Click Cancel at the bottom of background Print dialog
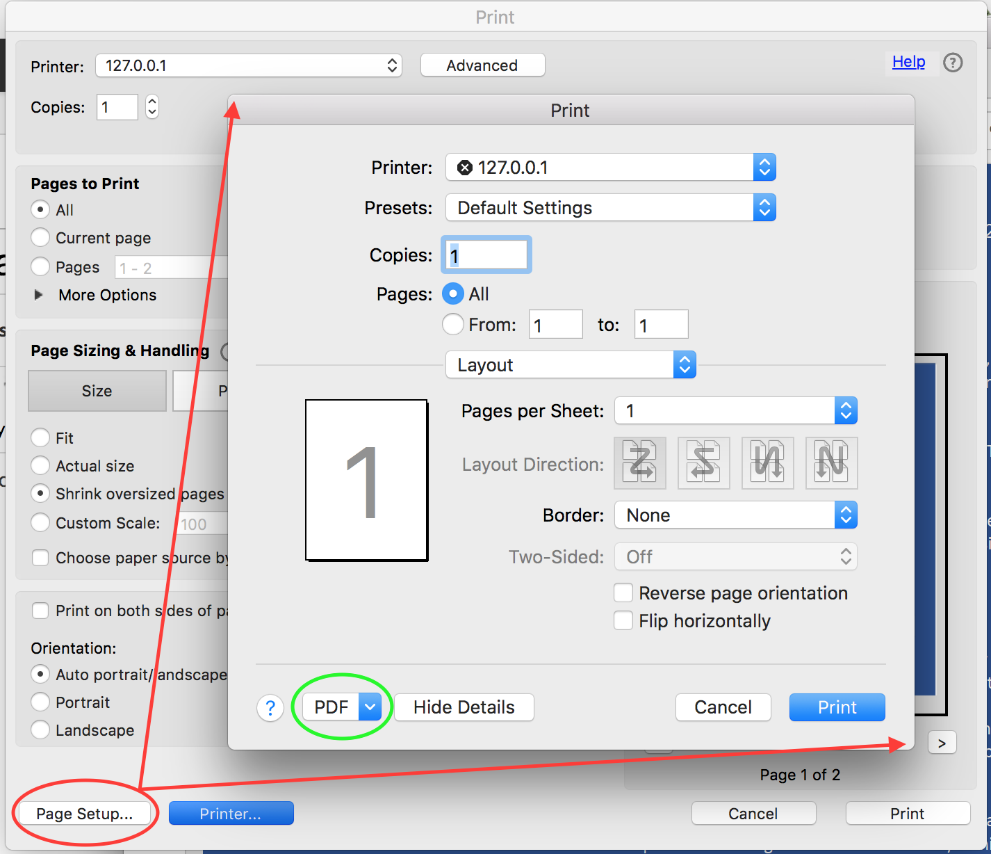 click(754, 814)
